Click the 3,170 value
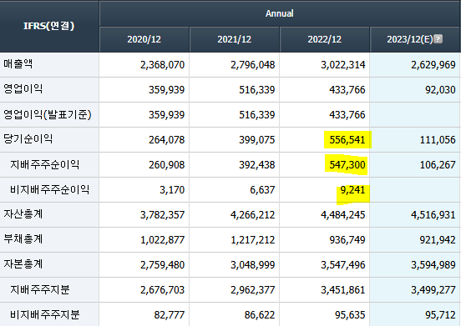 (x=172, y=190)
